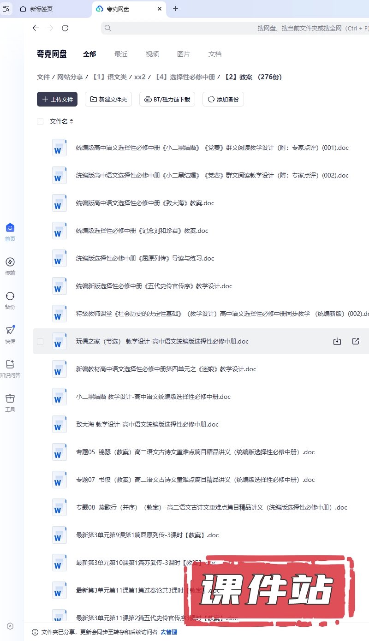Navigate to 网站分享 in breadcrumb

click(70, 77)
